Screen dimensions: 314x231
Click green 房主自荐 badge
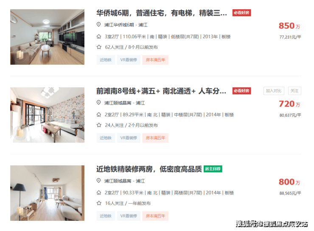213,169
